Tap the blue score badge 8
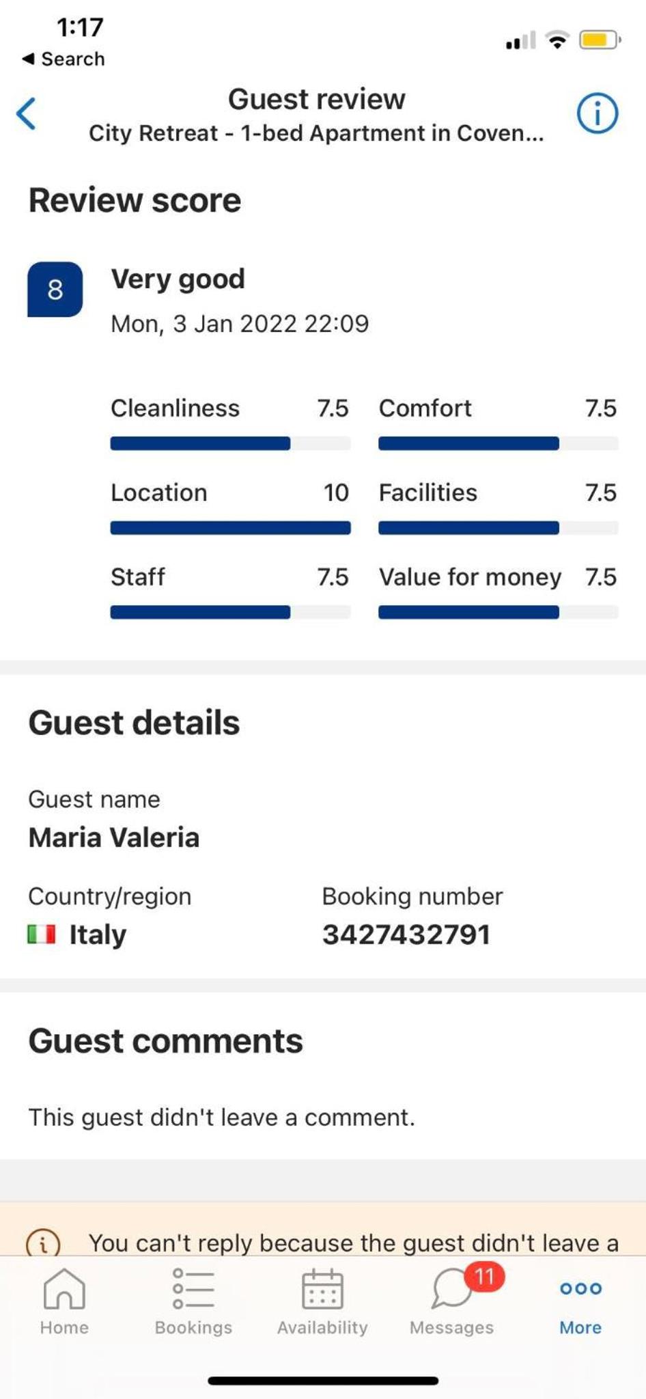The height and width of the screenshot is (1399, 646). pyautogui.click(x=55, y=290)
